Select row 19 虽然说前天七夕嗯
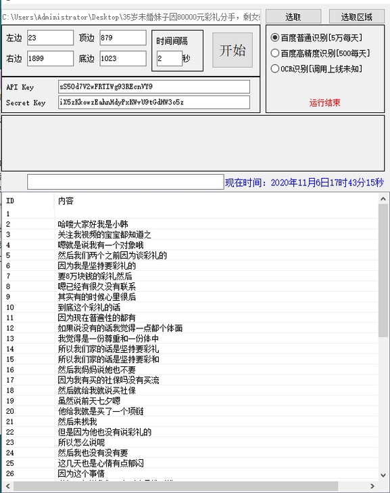Viewport: 390px width, 493px height. point(190,401)
